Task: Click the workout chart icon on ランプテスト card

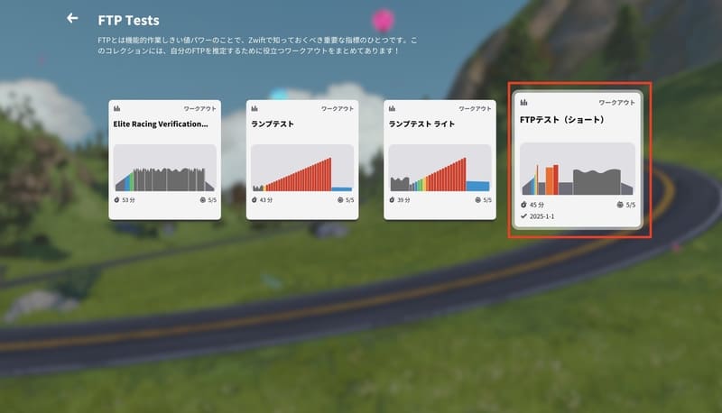Action: click(x=255, y=108)
